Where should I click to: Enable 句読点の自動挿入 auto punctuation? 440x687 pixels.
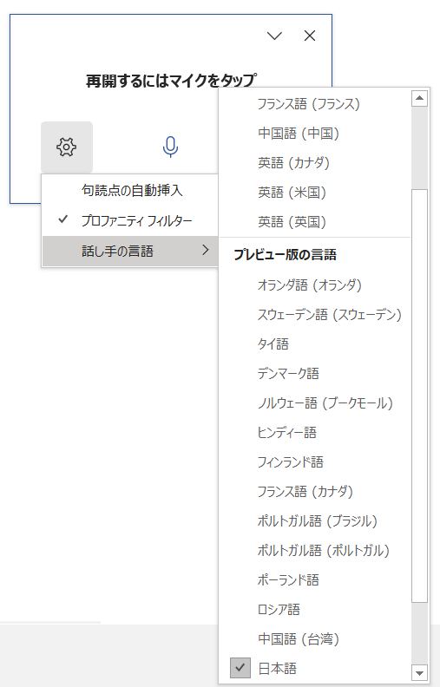pyautogui.click(x=130, y=191)
